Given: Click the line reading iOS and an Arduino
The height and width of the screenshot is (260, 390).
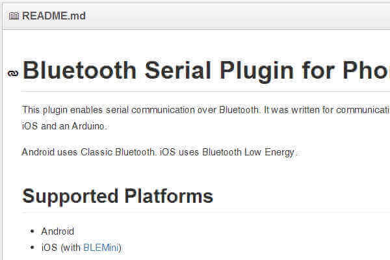Looking at the screenshot, I should point(64,125).
